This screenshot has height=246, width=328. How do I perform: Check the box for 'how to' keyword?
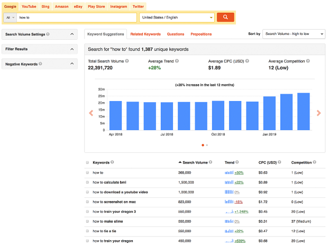click(87, 172)
